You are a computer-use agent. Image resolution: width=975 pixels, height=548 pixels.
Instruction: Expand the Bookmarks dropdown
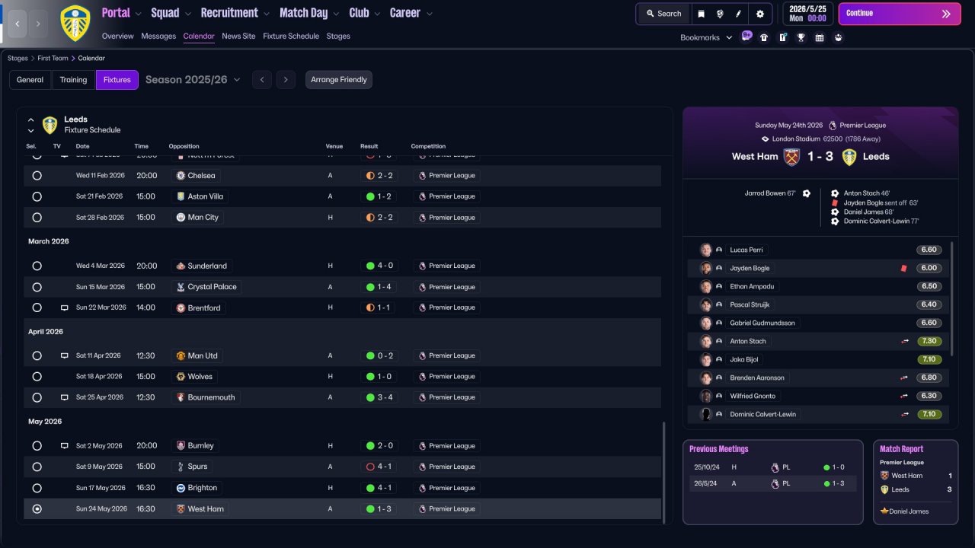706,37
